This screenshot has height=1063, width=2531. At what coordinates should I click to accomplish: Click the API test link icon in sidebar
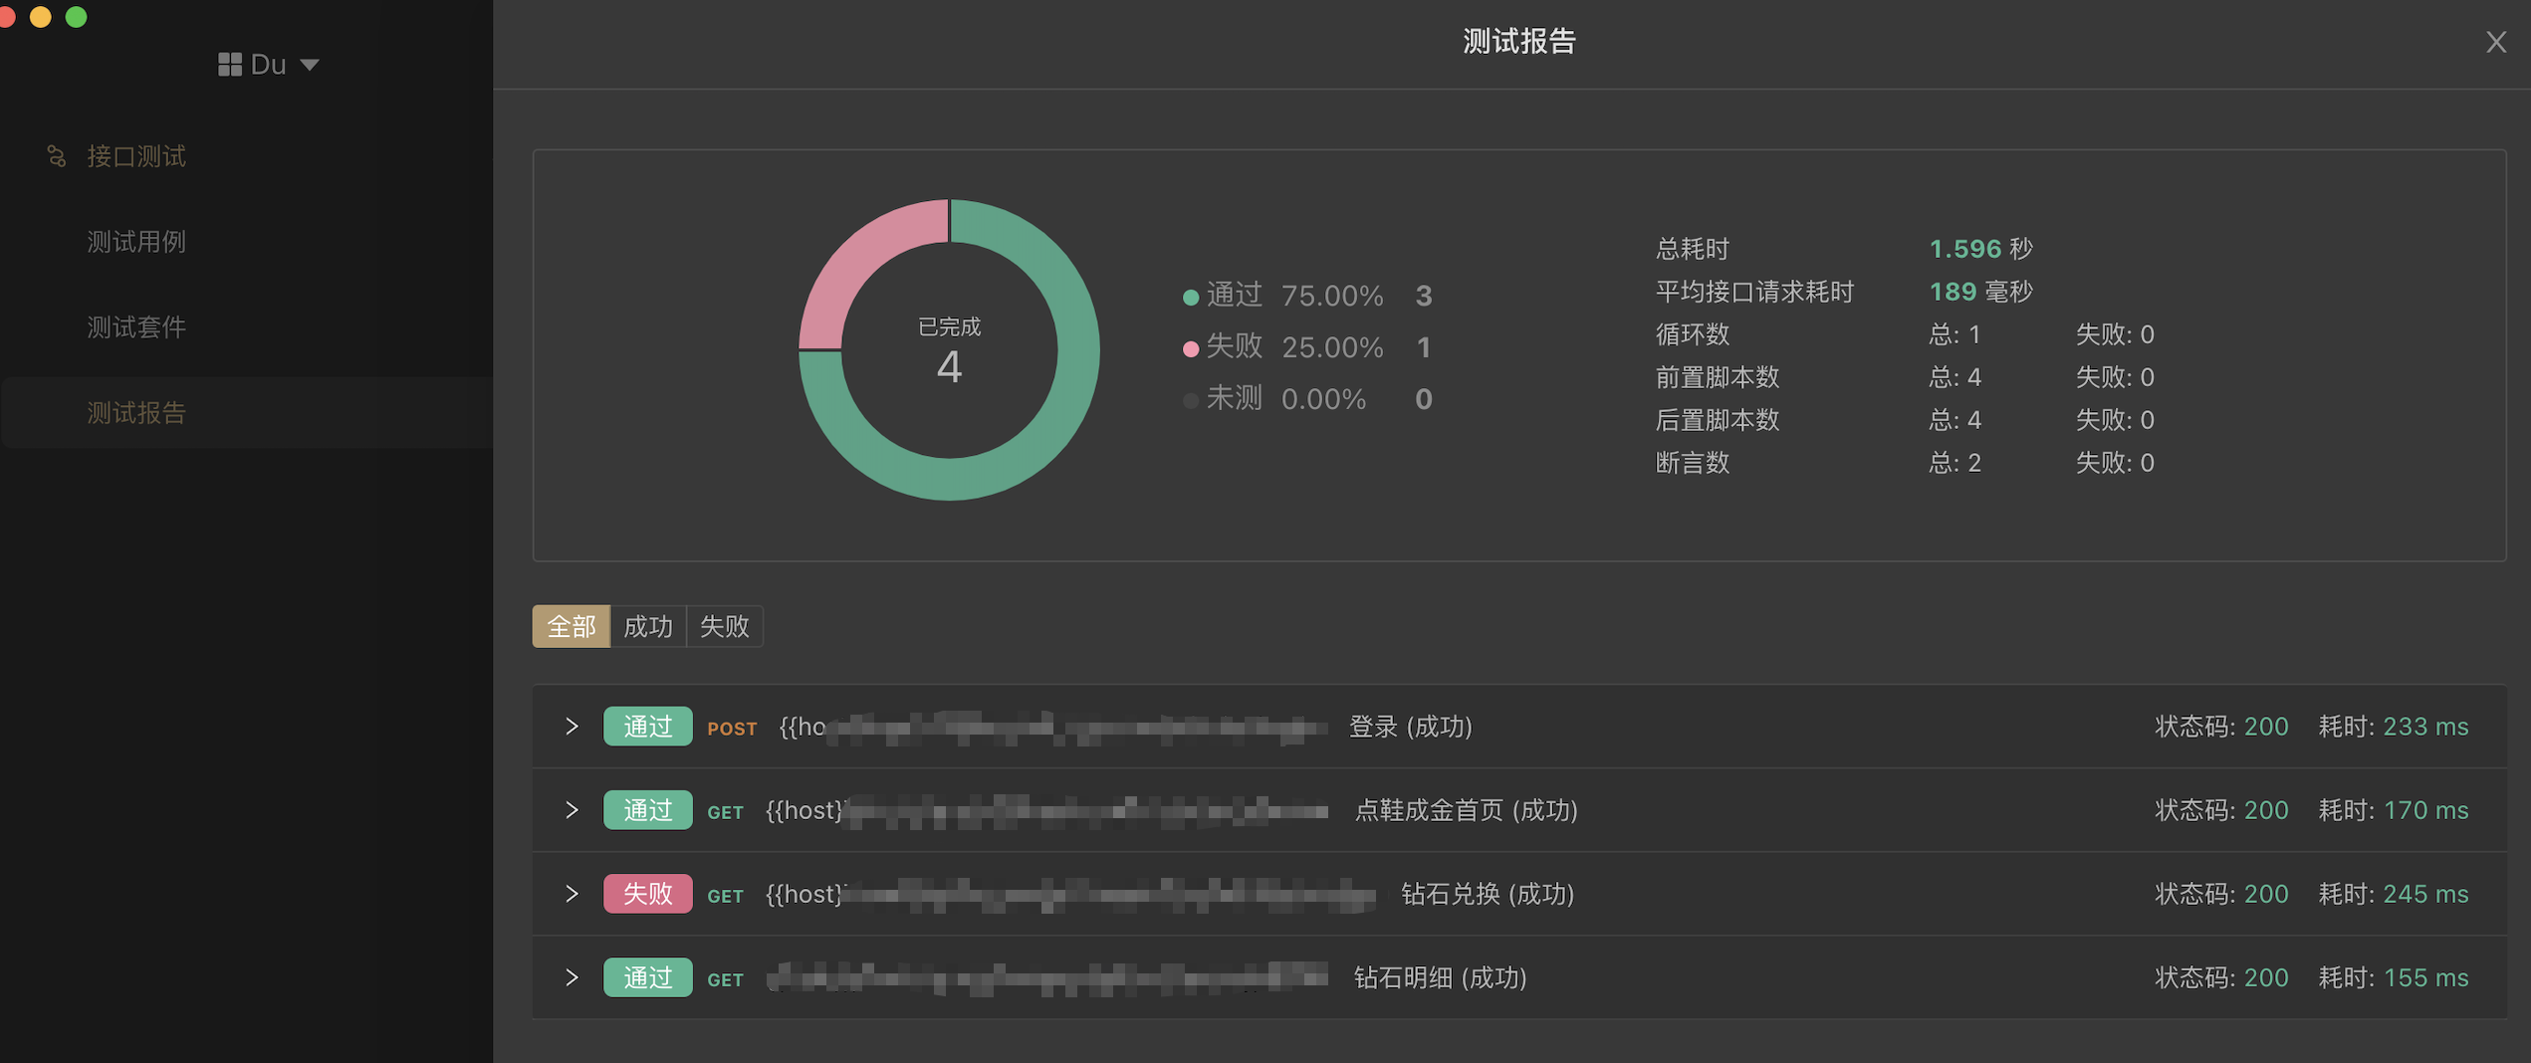pyautogui.click(x=57, y=156)
